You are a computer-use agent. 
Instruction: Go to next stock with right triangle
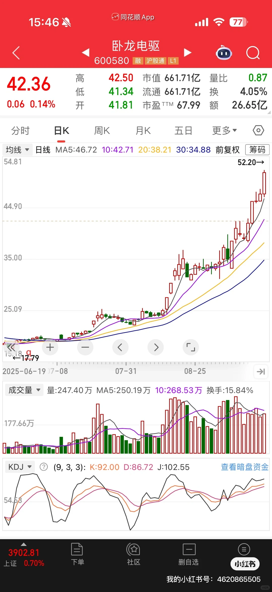pos(188,52)
